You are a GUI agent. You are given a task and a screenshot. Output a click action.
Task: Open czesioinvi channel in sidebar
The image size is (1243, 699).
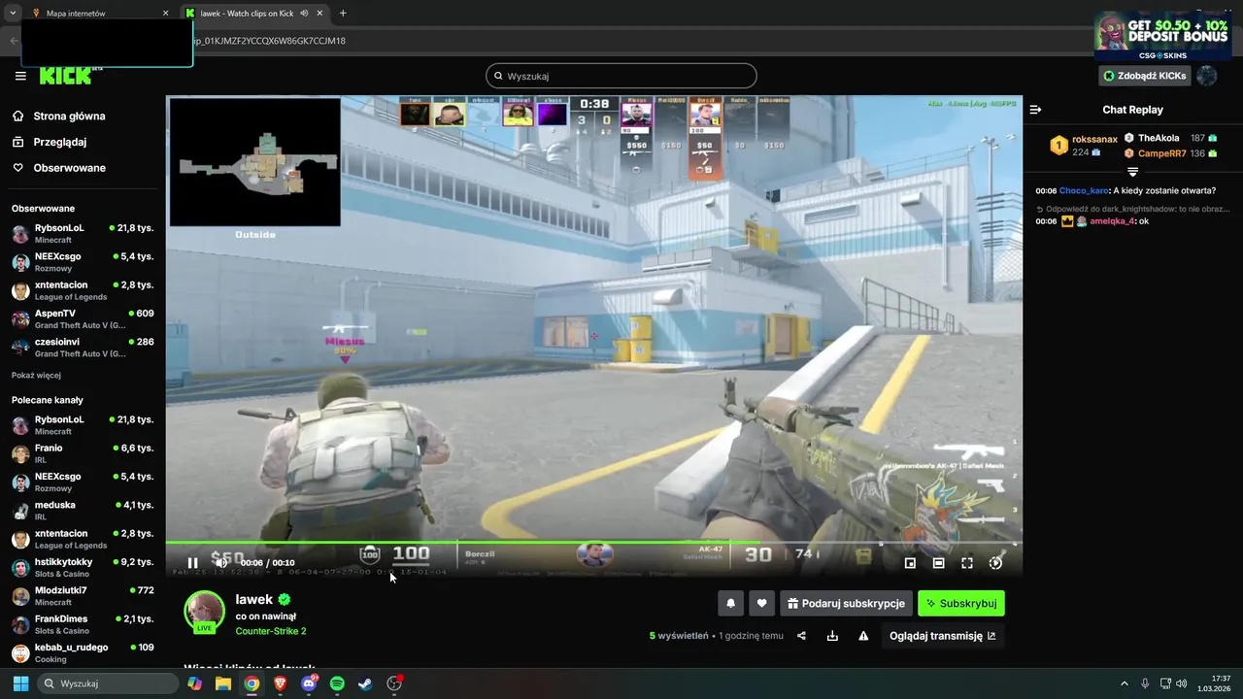83,348
